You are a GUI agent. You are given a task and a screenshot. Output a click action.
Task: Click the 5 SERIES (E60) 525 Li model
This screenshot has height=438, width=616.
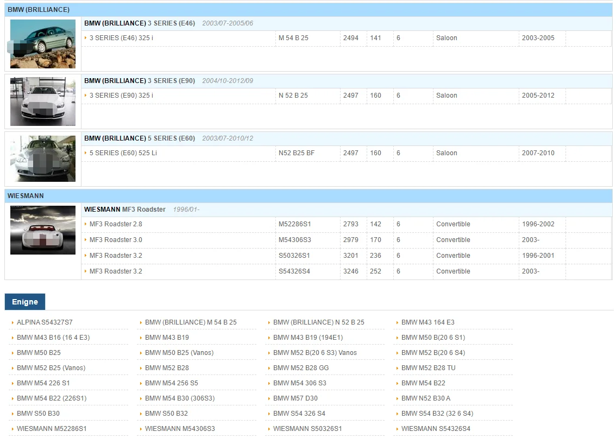click(x=123, y=153)
